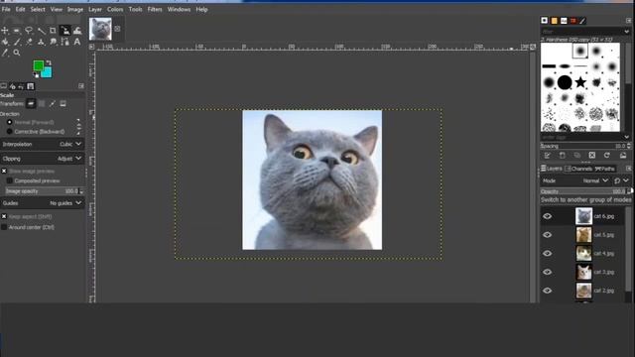Enable Around center (Ctrl) checkbox
This screenshot has width=635, height=357.
click(4, 227)
